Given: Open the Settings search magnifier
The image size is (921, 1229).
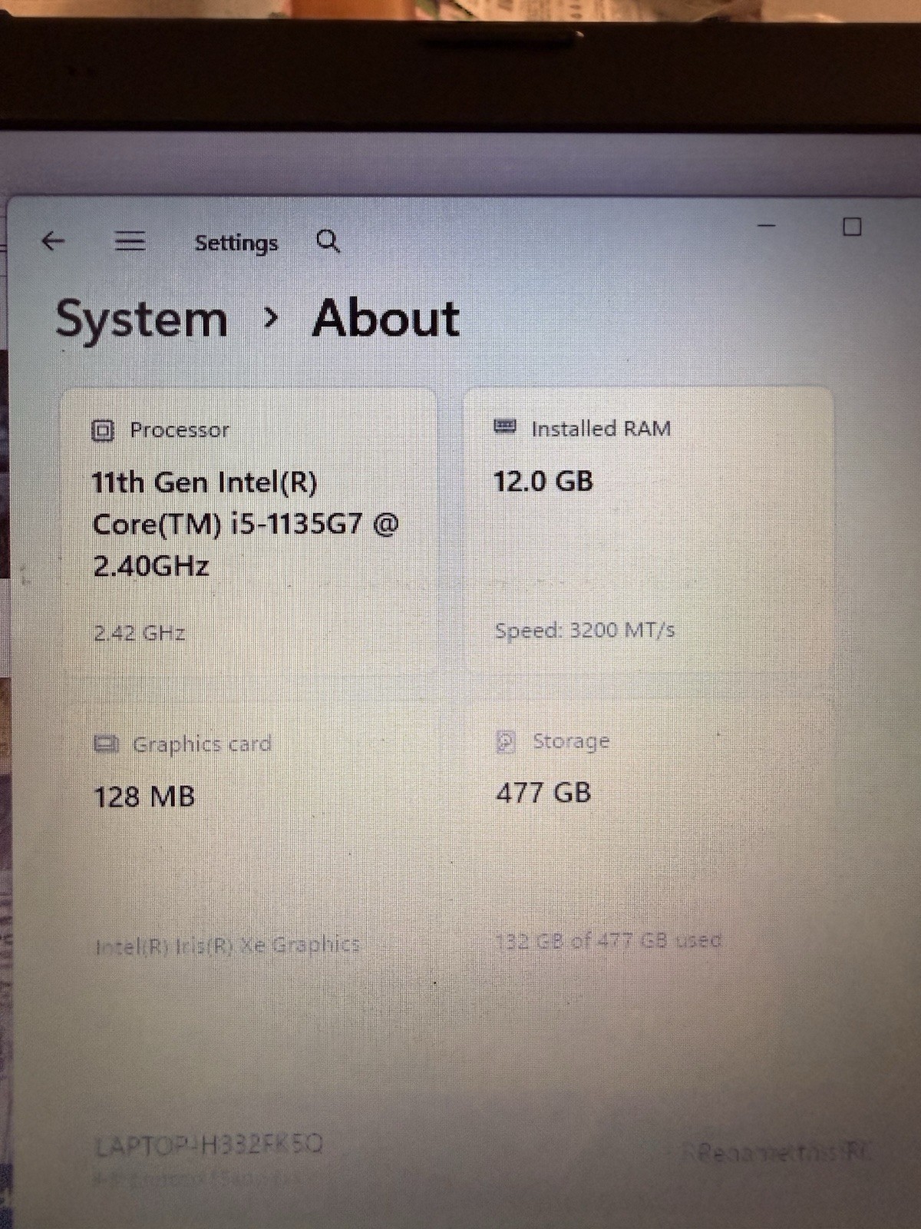Looking at the screenshot, I should tap(328, 241).
